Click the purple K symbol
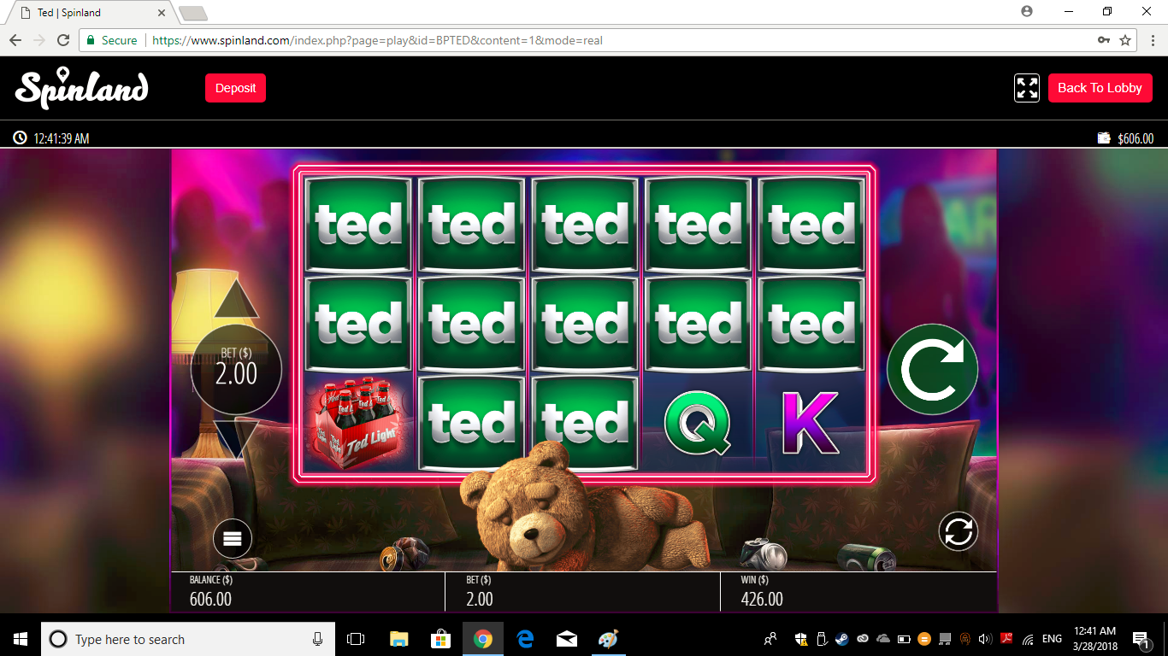The image size is (1168, 656). (x=811, y=423)
